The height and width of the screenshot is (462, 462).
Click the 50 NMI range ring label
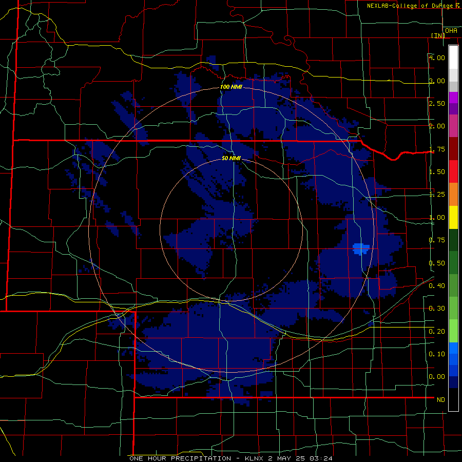pos(232,159)
